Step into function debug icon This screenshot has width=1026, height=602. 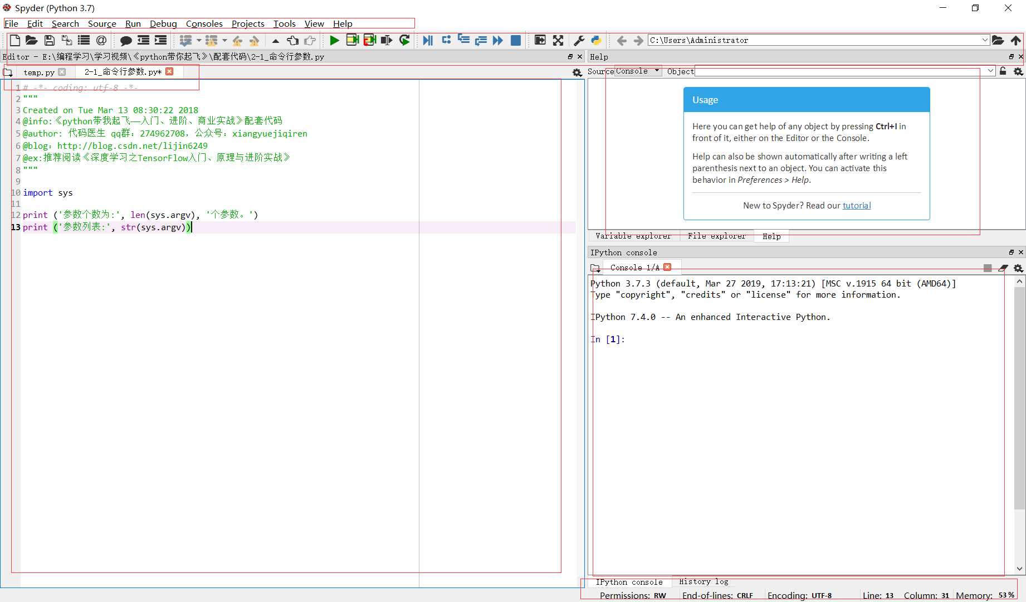point(463,40)
